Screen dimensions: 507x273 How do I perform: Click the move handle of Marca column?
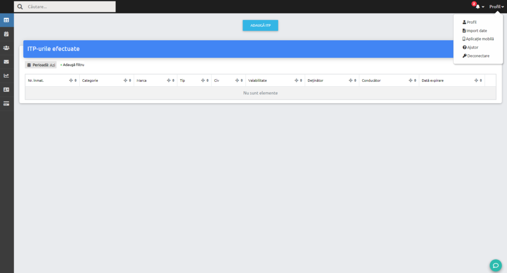tap(168, 81)
